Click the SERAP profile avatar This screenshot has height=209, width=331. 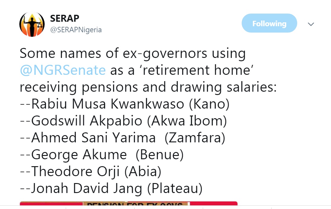click(32, 24)
